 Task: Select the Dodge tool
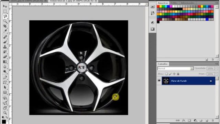tap(5, 72)
